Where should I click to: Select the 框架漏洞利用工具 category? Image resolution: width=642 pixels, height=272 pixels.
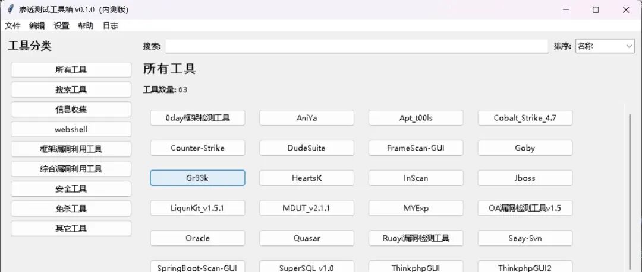click(71, 149)
